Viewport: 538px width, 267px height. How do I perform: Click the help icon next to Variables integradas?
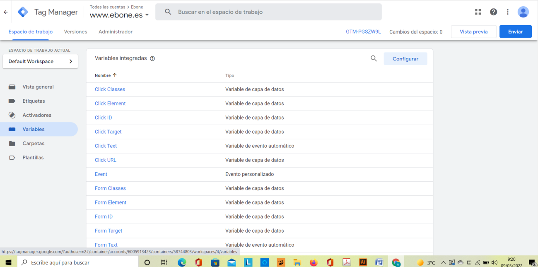(x=152, y=59)
